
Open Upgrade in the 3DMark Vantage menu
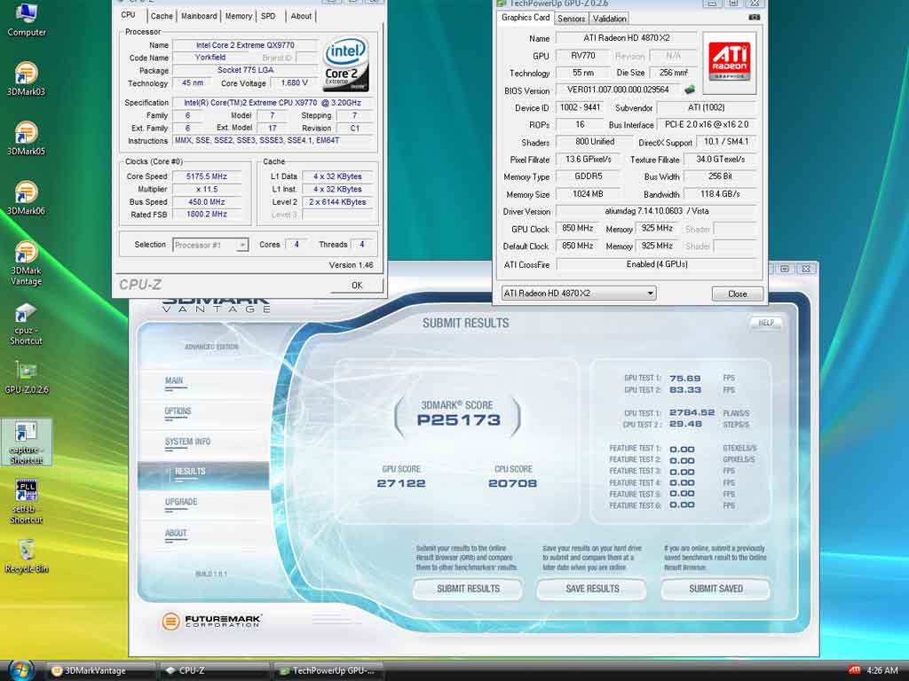181,502
